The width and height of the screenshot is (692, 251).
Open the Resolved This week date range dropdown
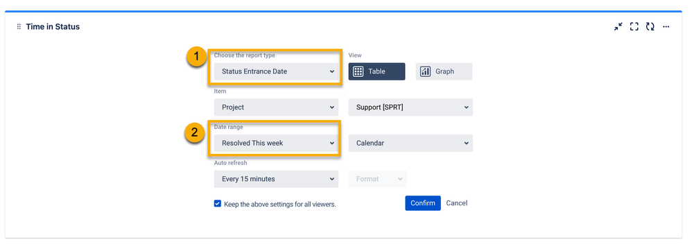276,144
